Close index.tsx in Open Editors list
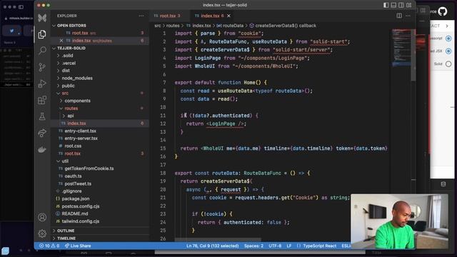 [x=61, y=41]
